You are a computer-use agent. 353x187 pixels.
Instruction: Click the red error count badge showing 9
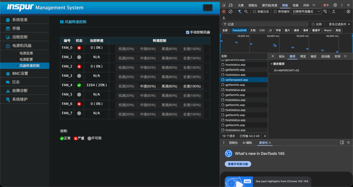(326, 5)
